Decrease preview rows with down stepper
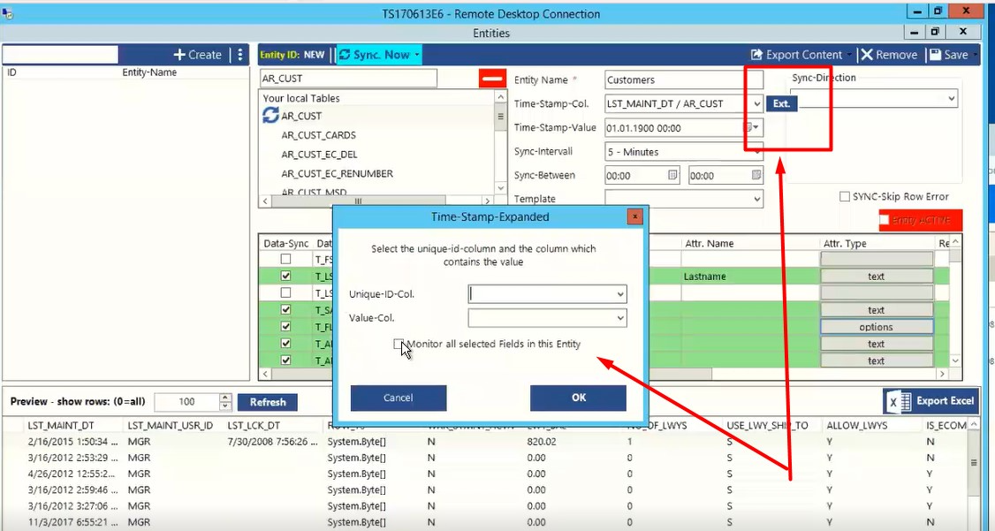This screenshot has height=531, width=995. [225, 406]
